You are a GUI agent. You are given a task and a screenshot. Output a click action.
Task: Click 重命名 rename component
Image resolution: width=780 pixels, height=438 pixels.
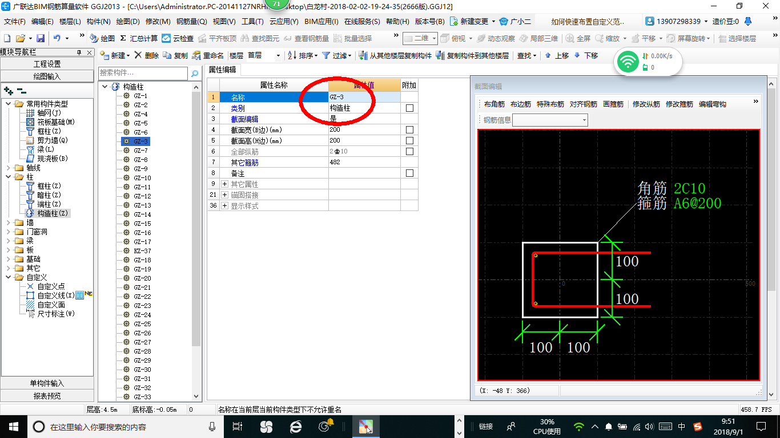pyautogui.click(x=208, y=55)
